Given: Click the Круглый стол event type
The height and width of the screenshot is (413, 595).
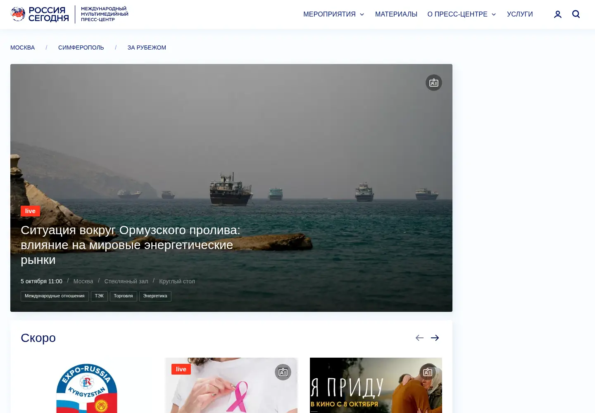Looking at the screenshot, I should [177, 281].
